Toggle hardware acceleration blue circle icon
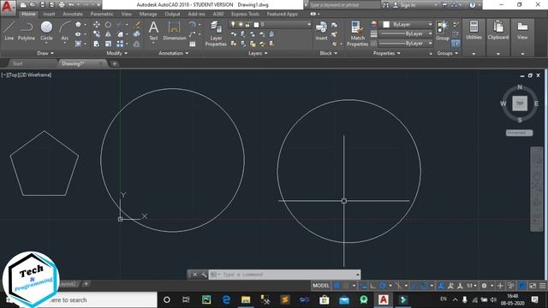Image resolution: width=548 pixels, height=308 pixels. pyautogui.click(x=521, y=286)
